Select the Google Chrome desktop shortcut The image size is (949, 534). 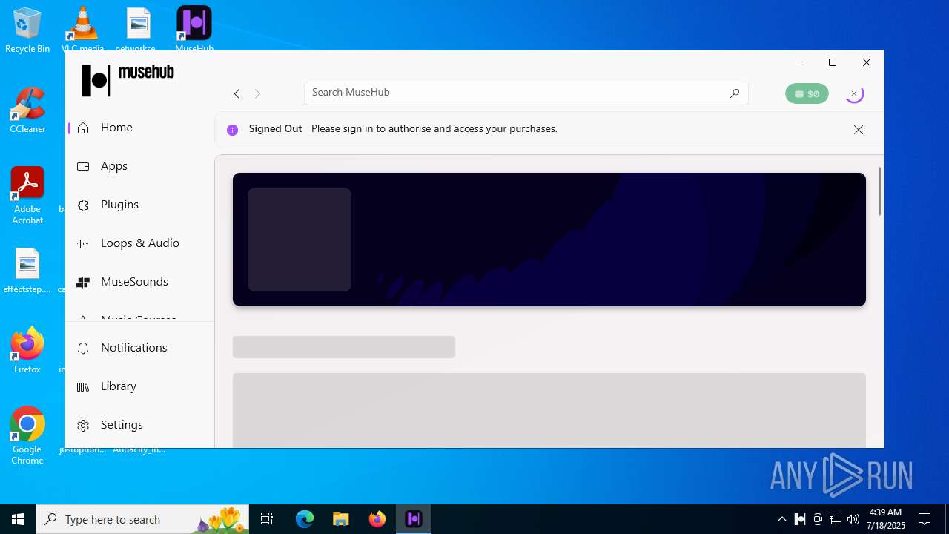point(27,436)
